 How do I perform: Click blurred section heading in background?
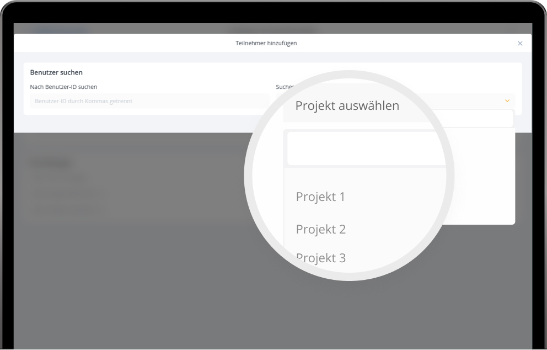[x=52, y=163]
